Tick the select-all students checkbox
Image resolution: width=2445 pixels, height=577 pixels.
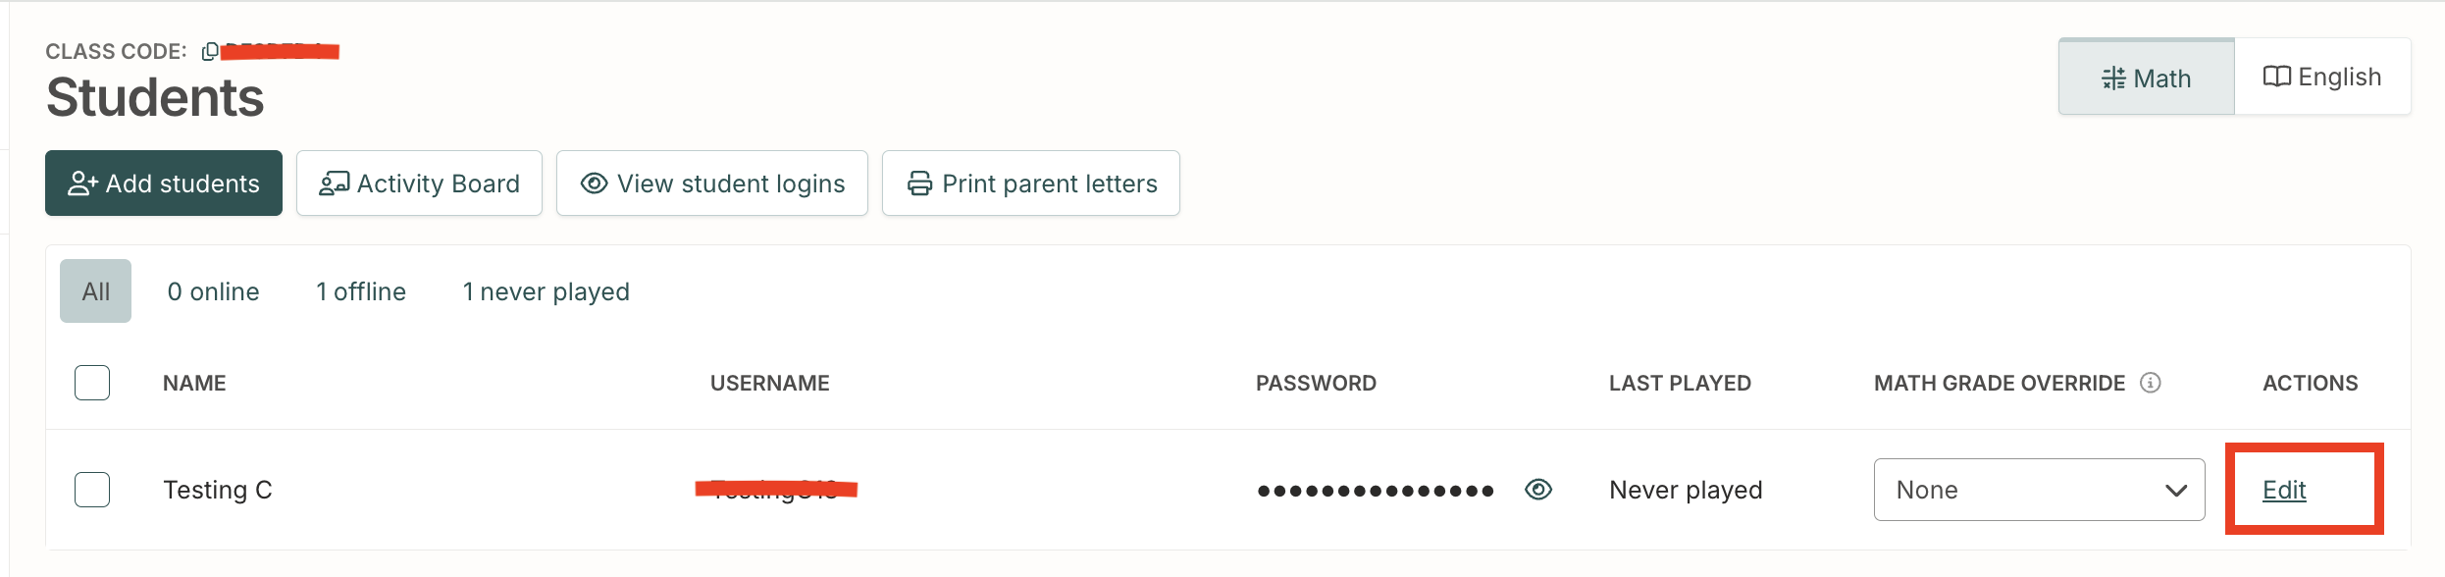coord(92,383)
